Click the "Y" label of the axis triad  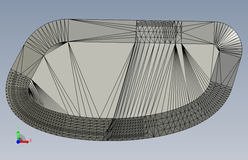point(18,128)
